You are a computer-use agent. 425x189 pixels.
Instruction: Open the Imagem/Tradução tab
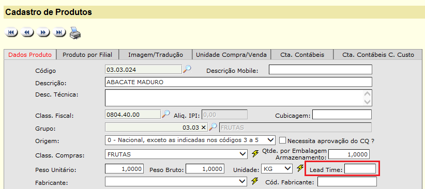point(156,55)
